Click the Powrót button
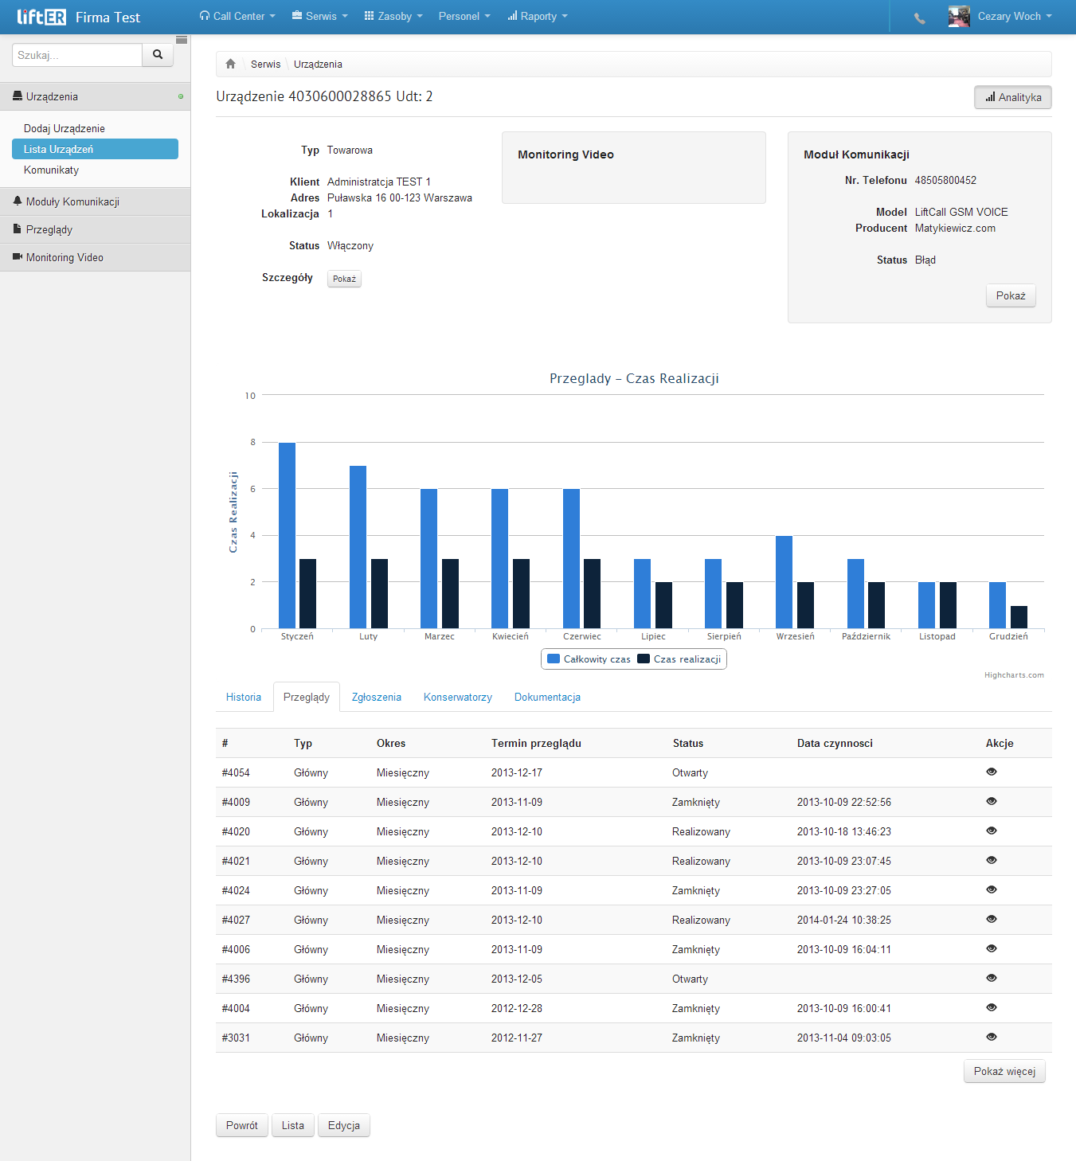The width and height of the screenshot is (1076, 1161). tap(242, 1125)
